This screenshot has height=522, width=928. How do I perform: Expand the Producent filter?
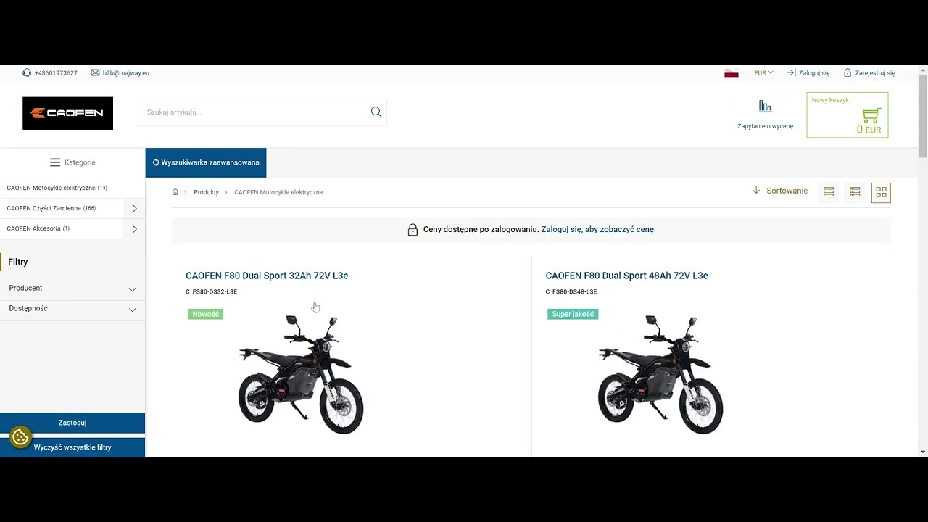pos(72,289)
